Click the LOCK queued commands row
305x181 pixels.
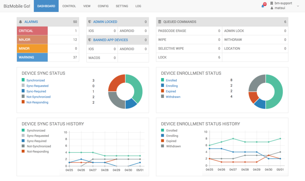click(x=189, y=57)
